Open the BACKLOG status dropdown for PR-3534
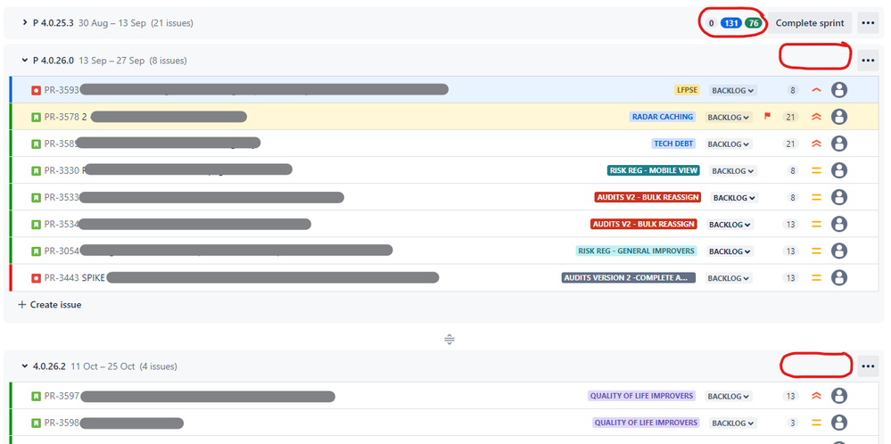891x444 pixels. 730,225
